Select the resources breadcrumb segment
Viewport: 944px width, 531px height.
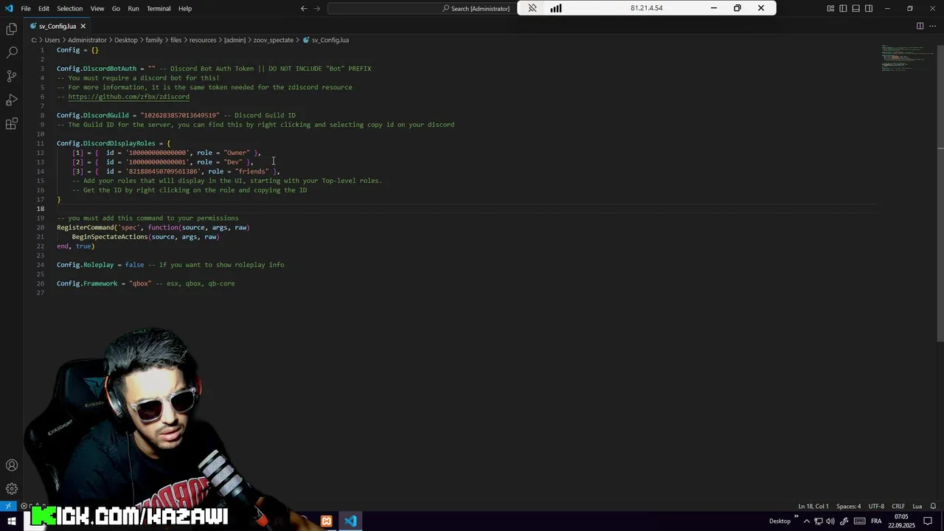(203, 40)
